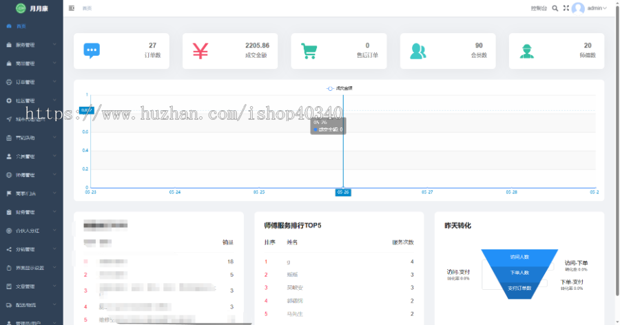Click the printer icon beside 订单管理
The height and width of the screenshot is (325, 620).
9,82
